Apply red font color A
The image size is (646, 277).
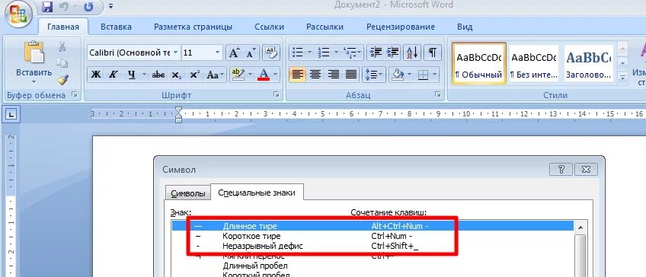pos(264,75)
